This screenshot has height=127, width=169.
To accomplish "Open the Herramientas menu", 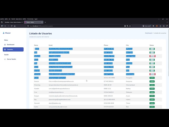I will [30, 19].
